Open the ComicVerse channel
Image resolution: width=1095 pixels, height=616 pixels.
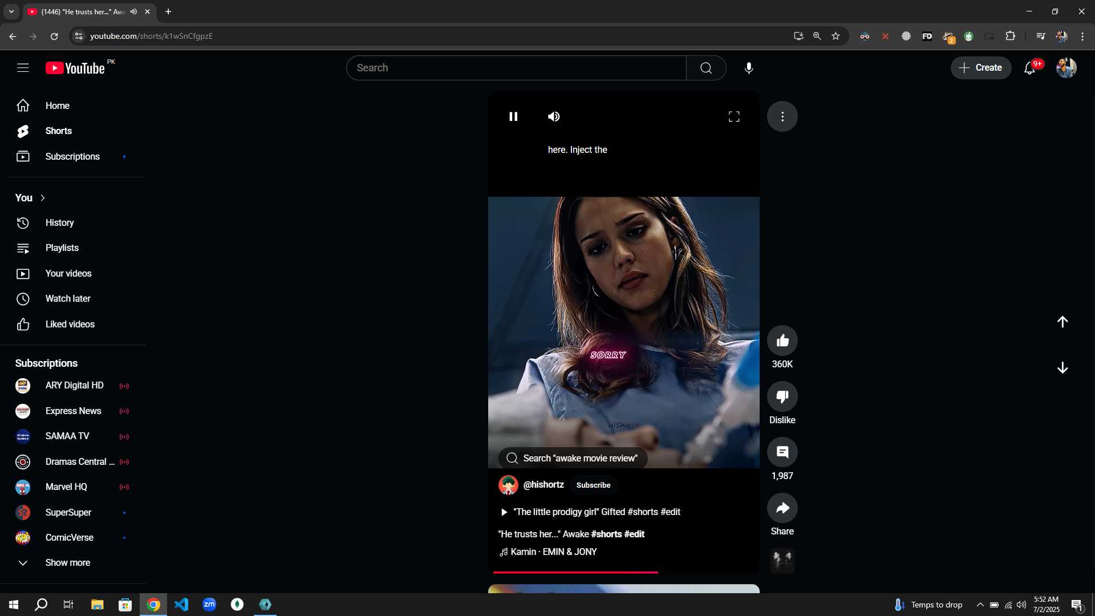73,538
